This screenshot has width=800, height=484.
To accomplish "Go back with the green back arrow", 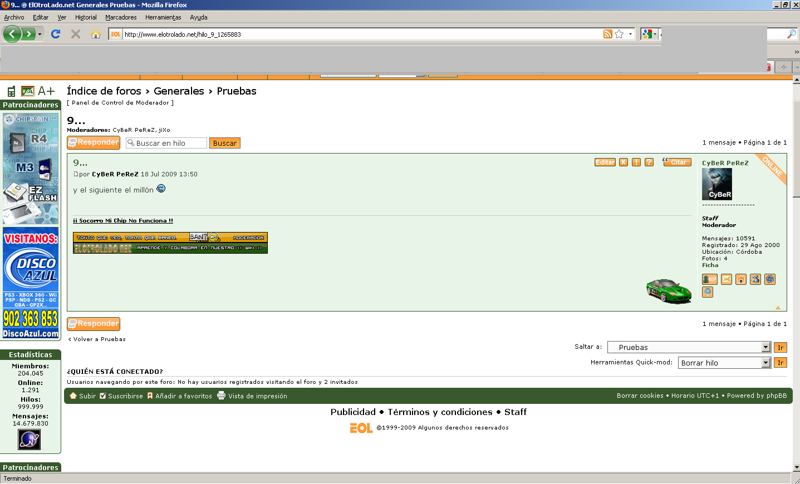I will pyautogui.click(x=12, y=34).
